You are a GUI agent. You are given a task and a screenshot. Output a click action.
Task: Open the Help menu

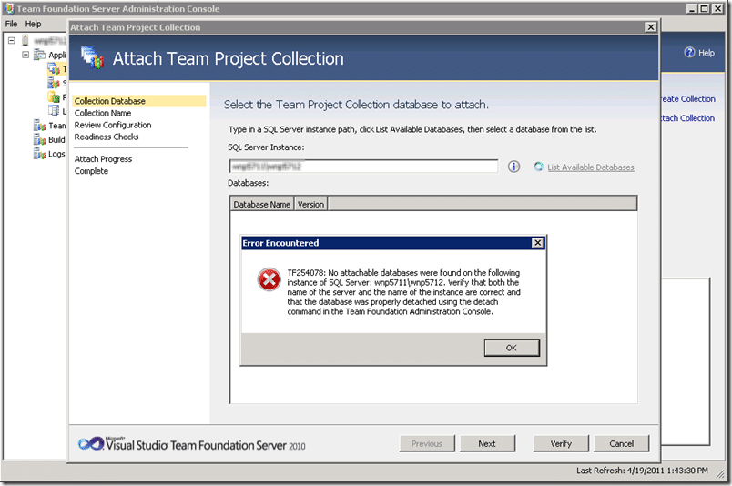tap(33, 24)
